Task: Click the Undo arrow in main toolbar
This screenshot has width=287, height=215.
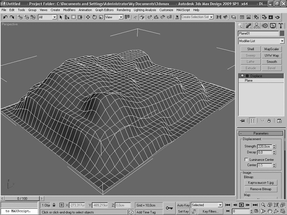Action: coord(5,17)
